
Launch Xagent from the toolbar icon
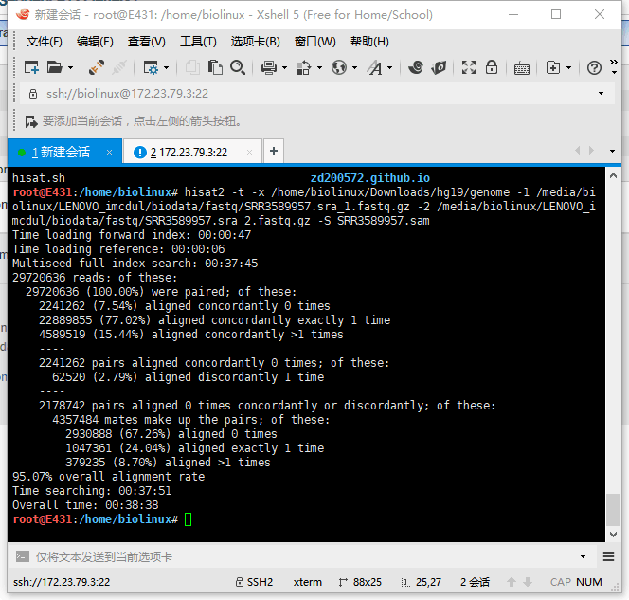pos(439,67)
